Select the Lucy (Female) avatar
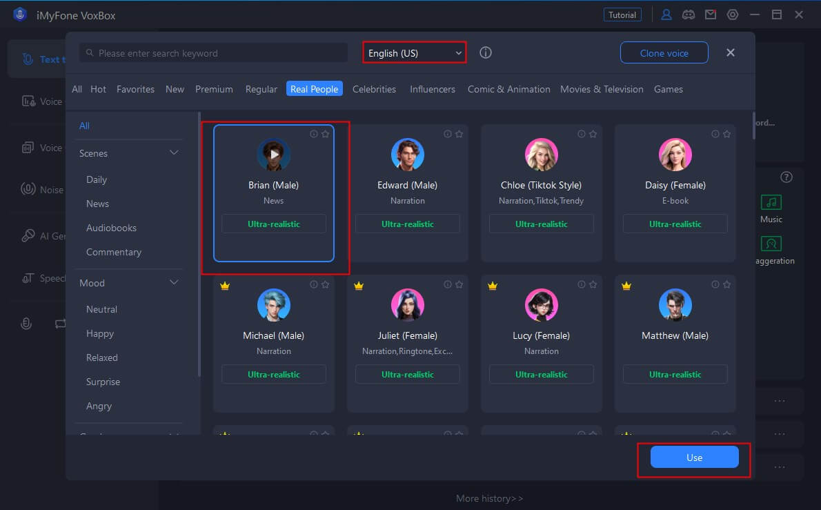This screenshot has width=821, height=510. point(542,305)
